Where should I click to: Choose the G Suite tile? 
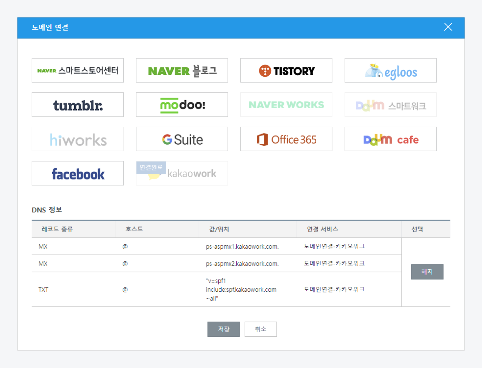click(182, 139)
